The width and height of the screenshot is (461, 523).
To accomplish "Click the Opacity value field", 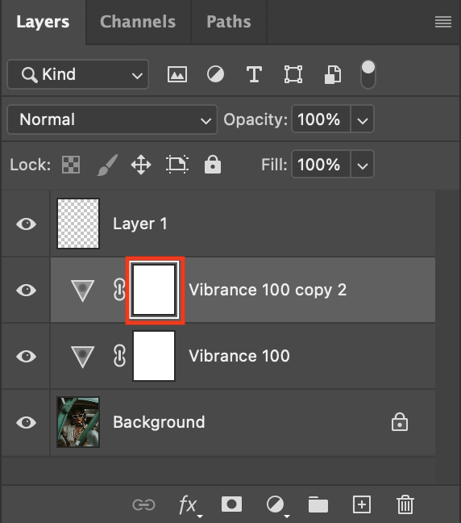I will [321, 119].
